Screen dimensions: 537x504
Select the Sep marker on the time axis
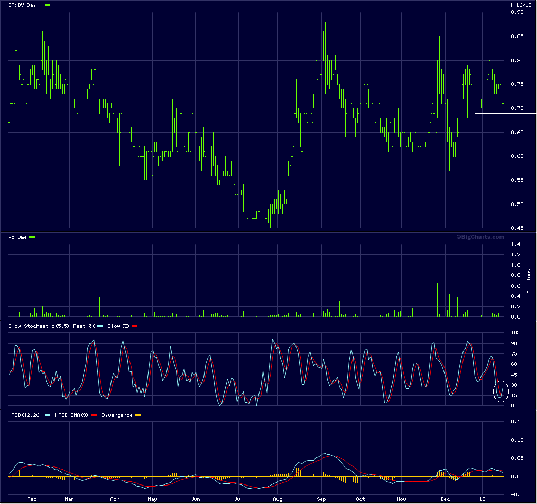(321, 499)
